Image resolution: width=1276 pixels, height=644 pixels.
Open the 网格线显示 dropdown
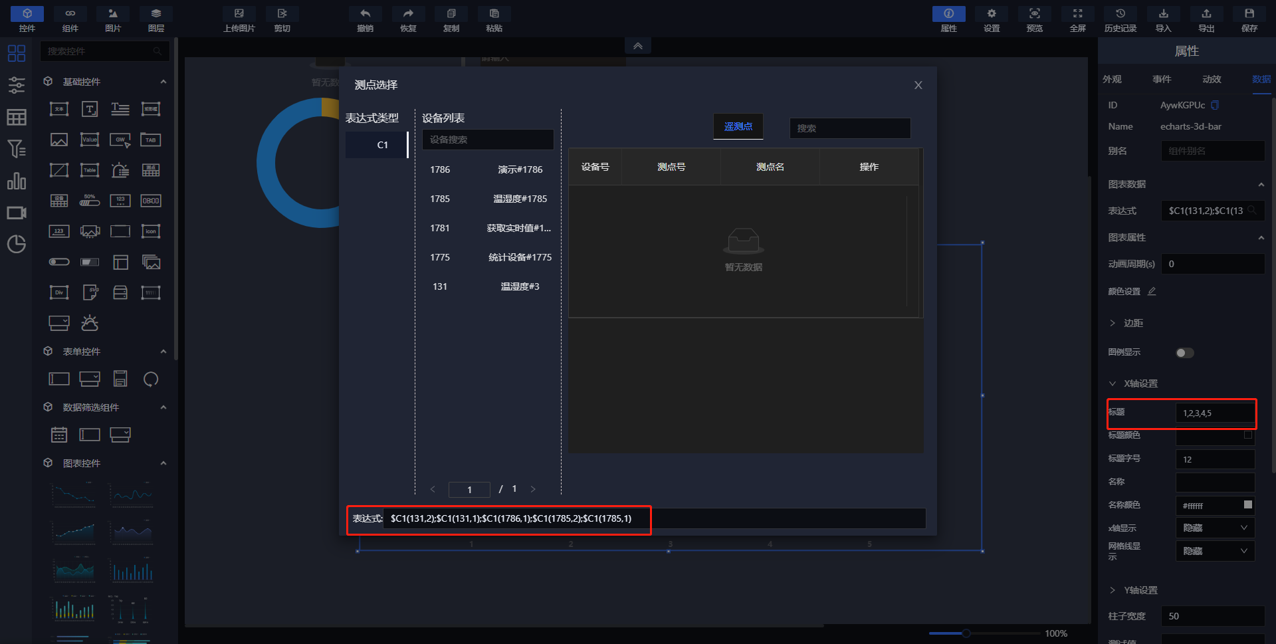pos(1215,551)
